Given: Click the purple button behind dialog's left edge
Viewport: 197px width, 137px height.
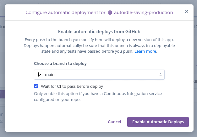Looking at the screenshot, I should pyautogui.click(x=2, y=94).
